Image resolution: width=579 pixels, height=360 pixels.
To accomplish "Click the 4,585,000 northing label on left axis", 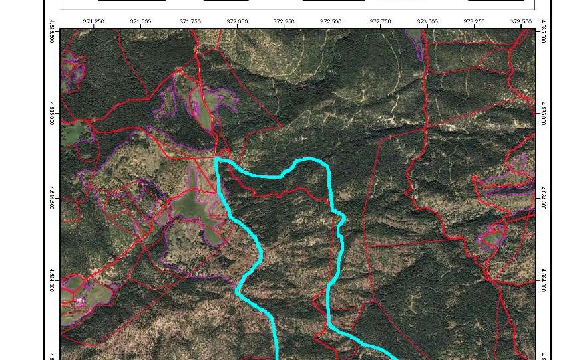I will pyautogui.click(x=54, y=114).
